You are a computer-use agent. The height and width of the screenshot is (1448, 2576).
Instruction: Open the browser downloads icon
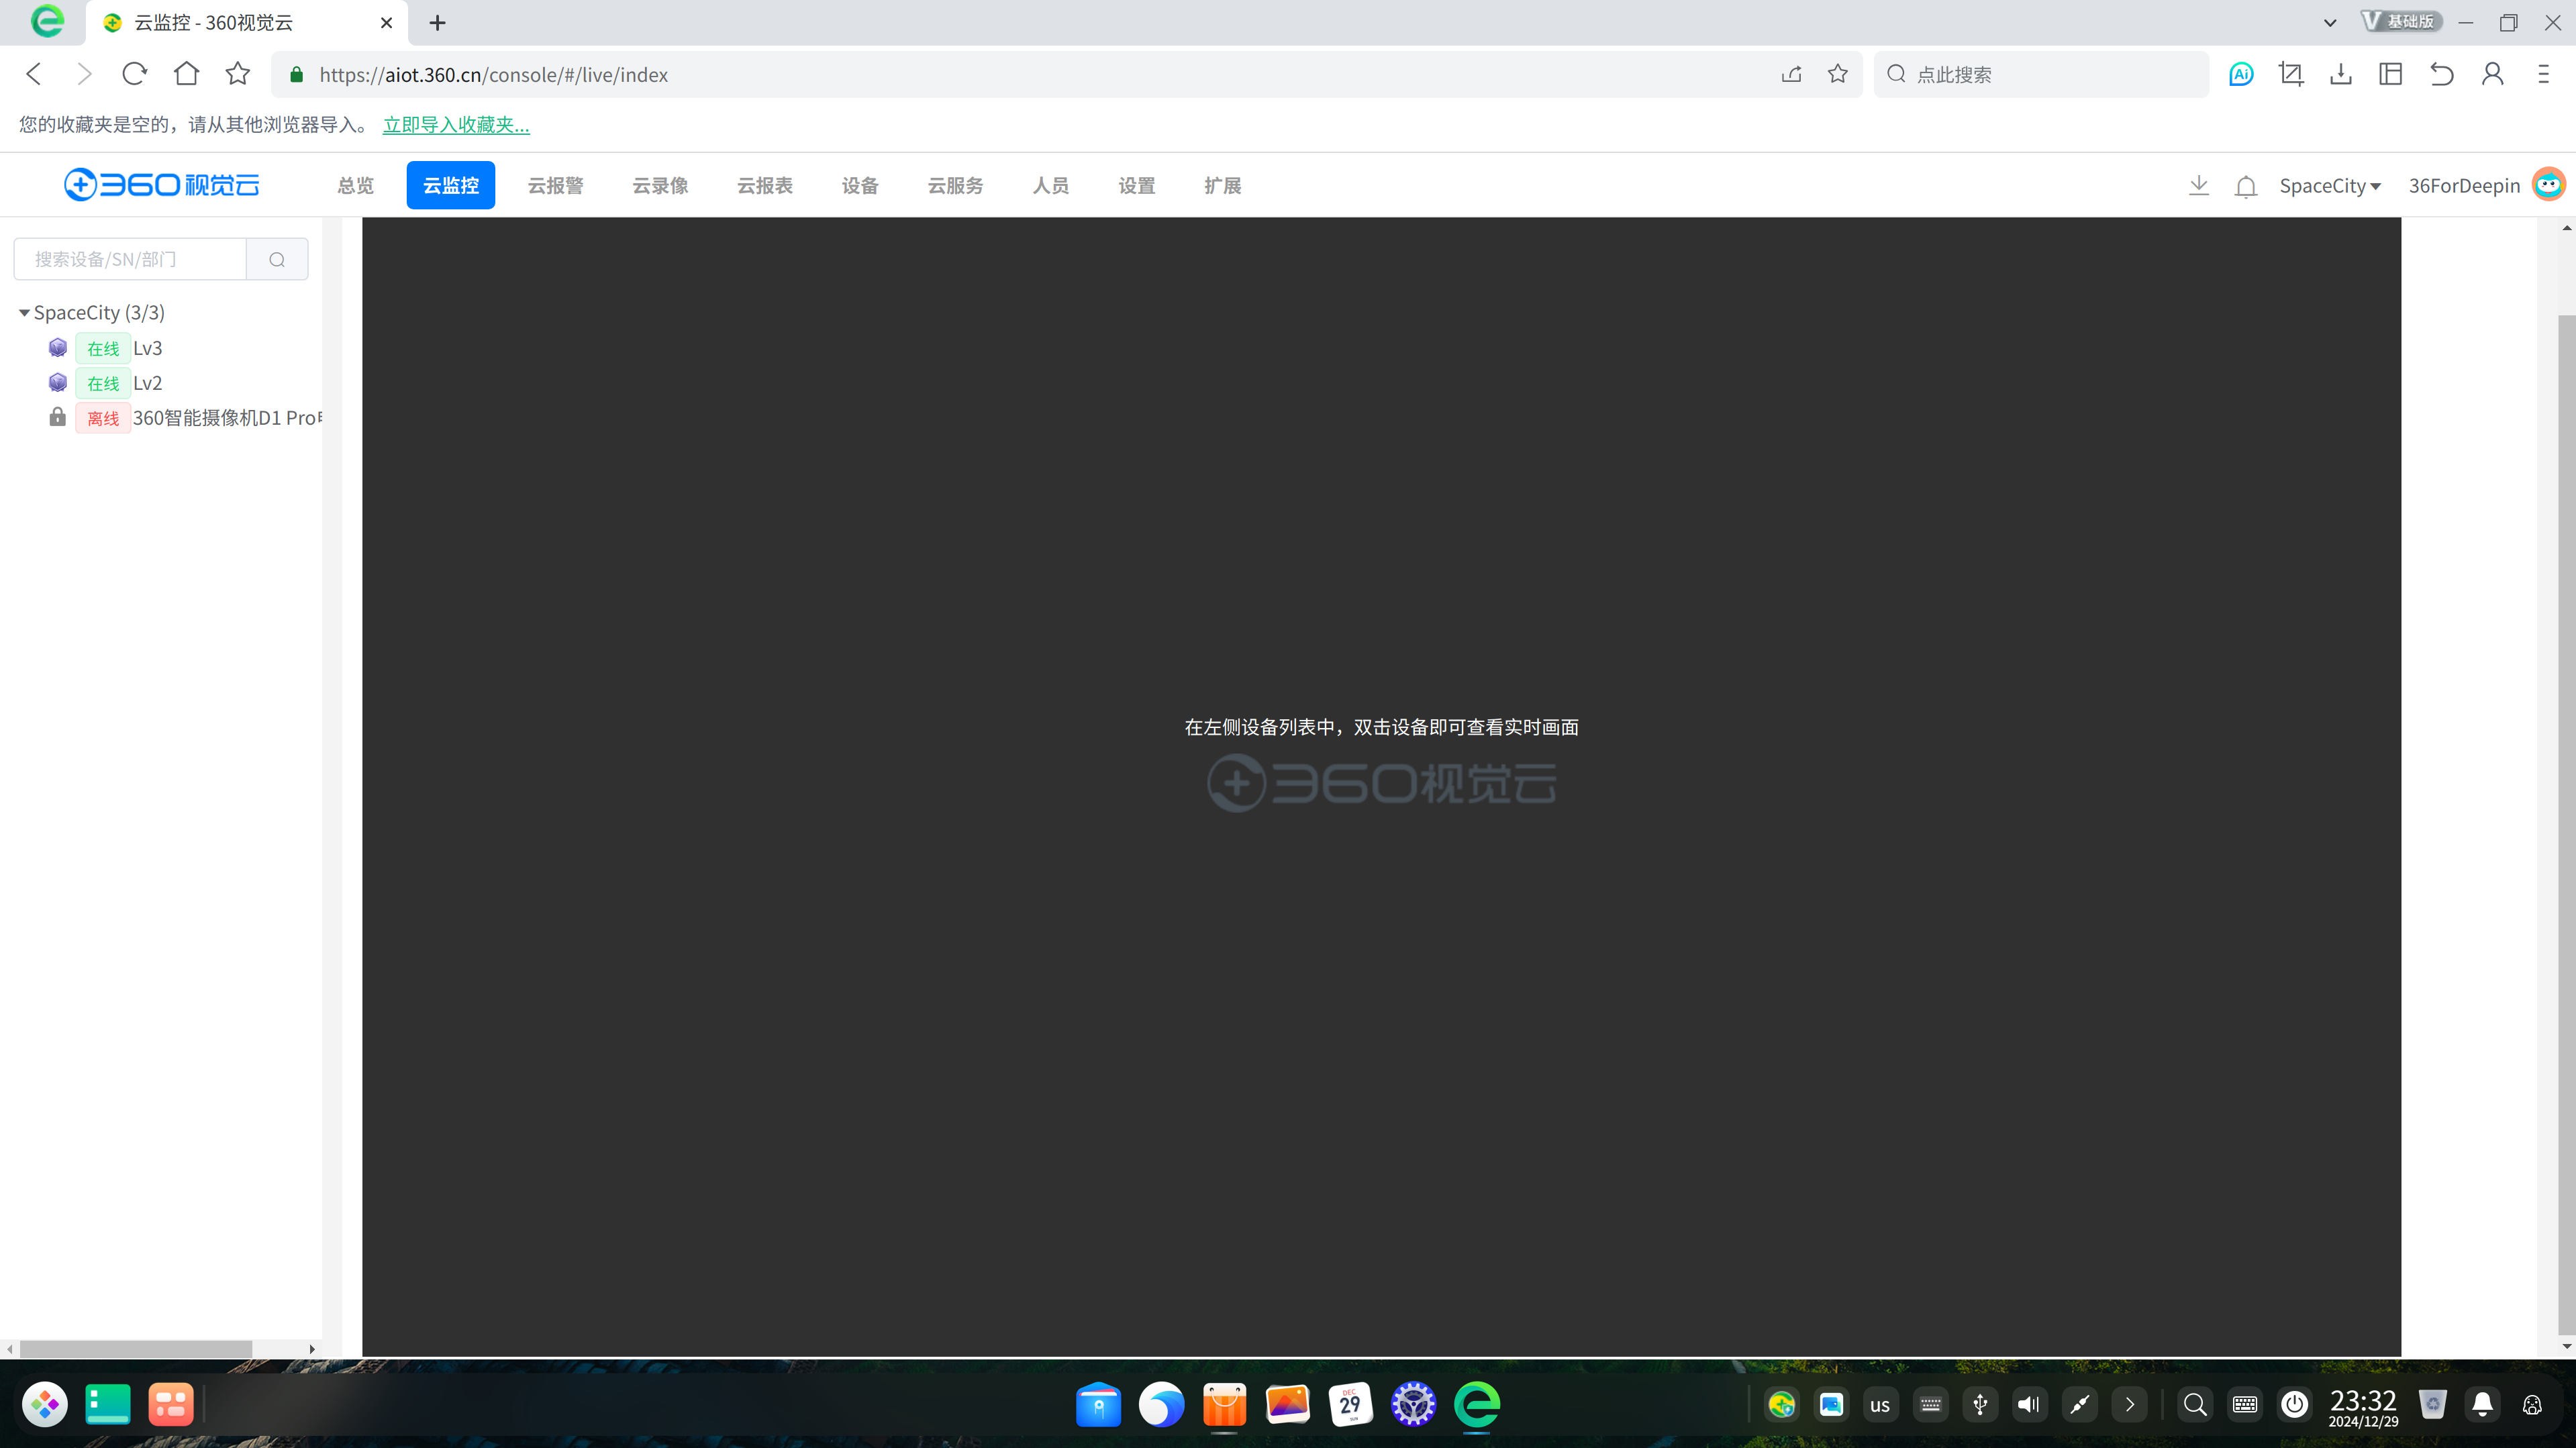click(x=2341, y=74)
